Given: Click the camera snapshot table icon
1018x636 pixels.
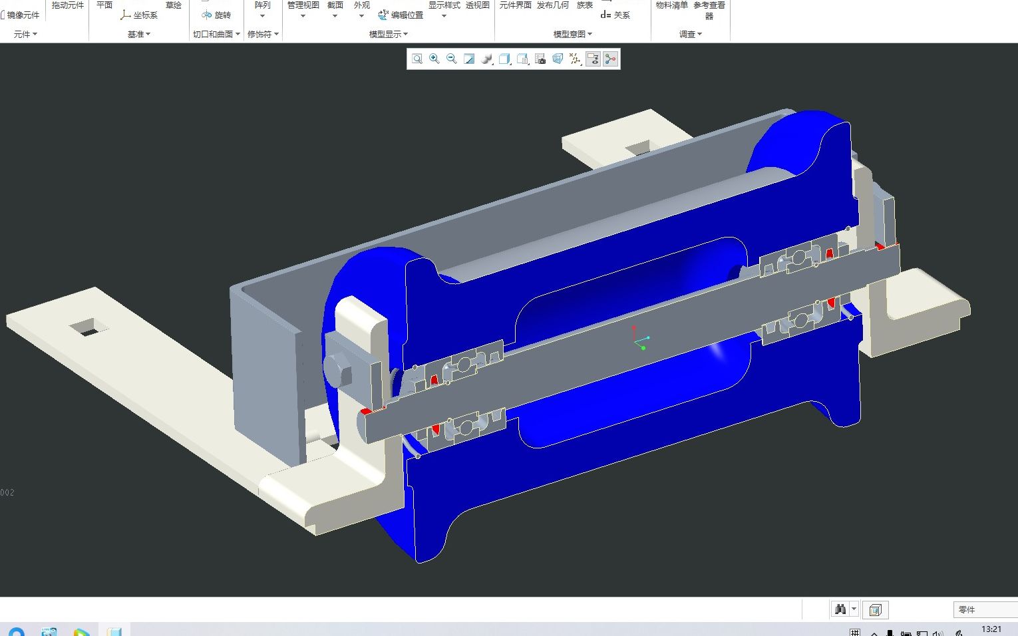Looking at the screenshot, I should pyautogui.click(x=540, y=59).
